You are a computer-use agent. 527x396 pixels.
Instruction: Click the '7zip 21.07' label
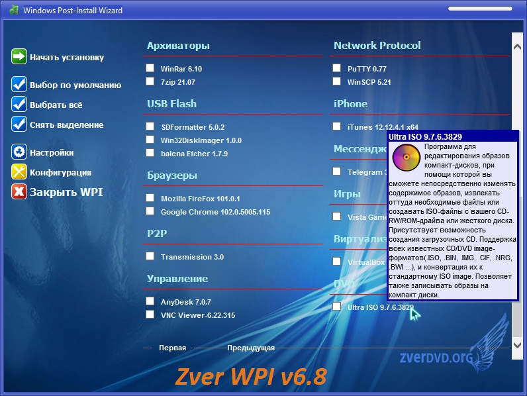coord(178,82)
